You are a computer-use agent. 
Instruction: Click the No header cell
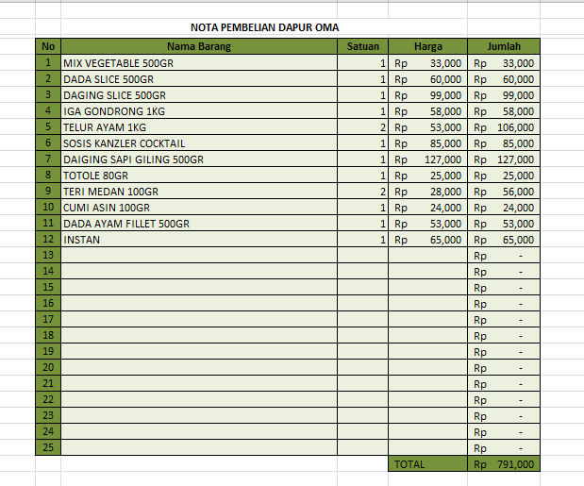click(48, 46)
